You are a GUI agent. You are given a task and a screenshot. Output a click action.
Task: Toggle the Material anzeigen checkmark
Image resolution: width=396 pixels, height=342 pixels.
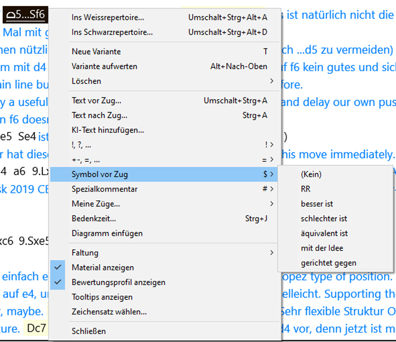pyautogui.click(x=103, y=268)
